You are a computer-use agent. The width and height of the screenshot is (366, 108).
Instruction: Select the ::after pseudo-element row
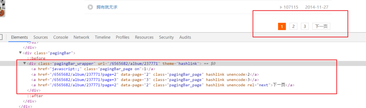(35, 96)
